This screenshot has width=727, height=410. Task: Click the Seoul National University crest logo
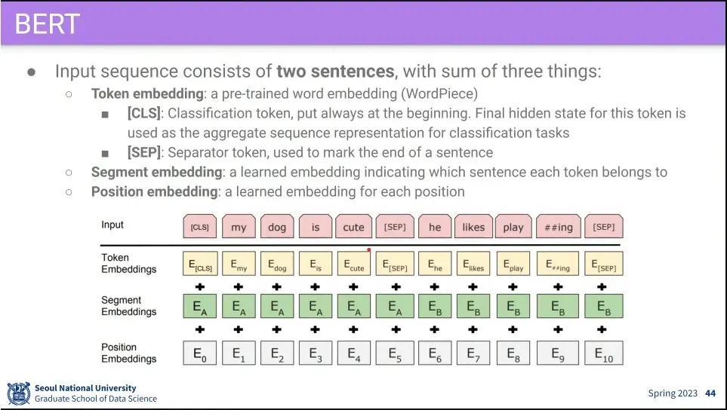click(x=18, y=393)
